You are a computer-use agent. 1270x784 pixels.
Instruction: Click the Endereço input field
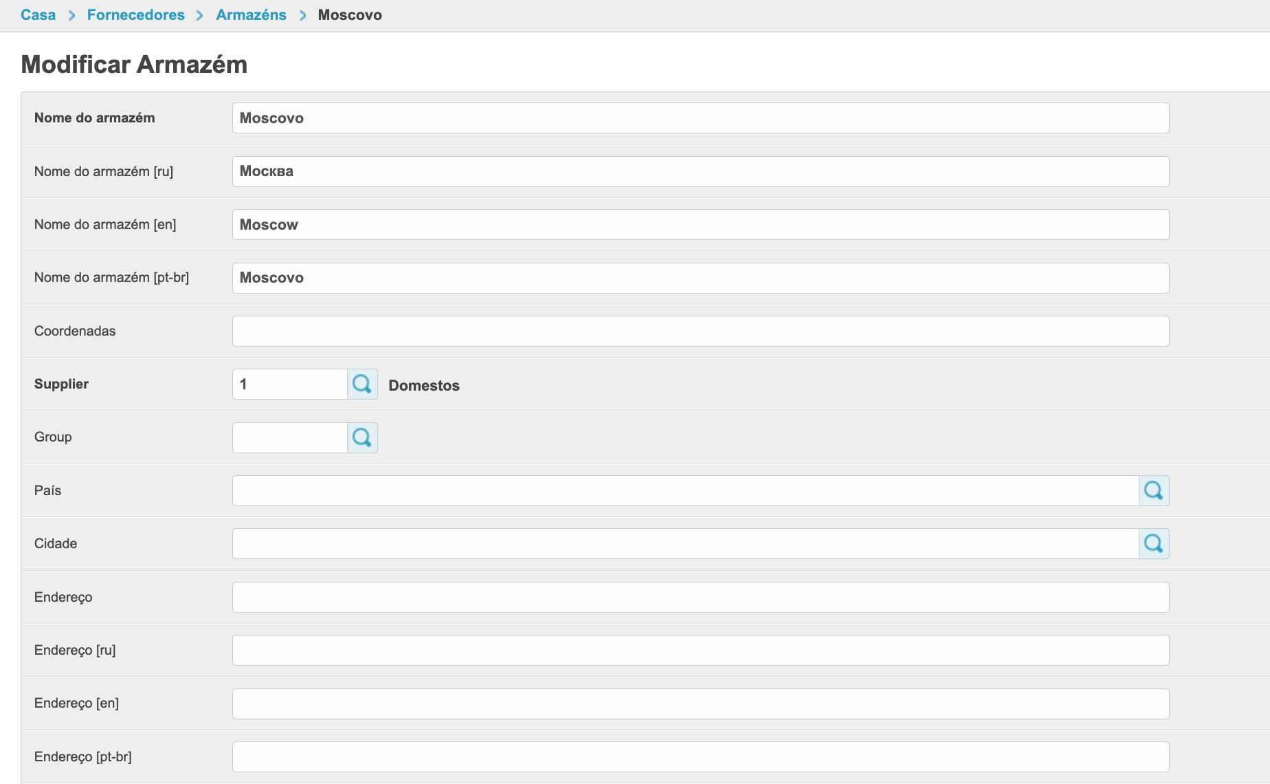(700, 597)
